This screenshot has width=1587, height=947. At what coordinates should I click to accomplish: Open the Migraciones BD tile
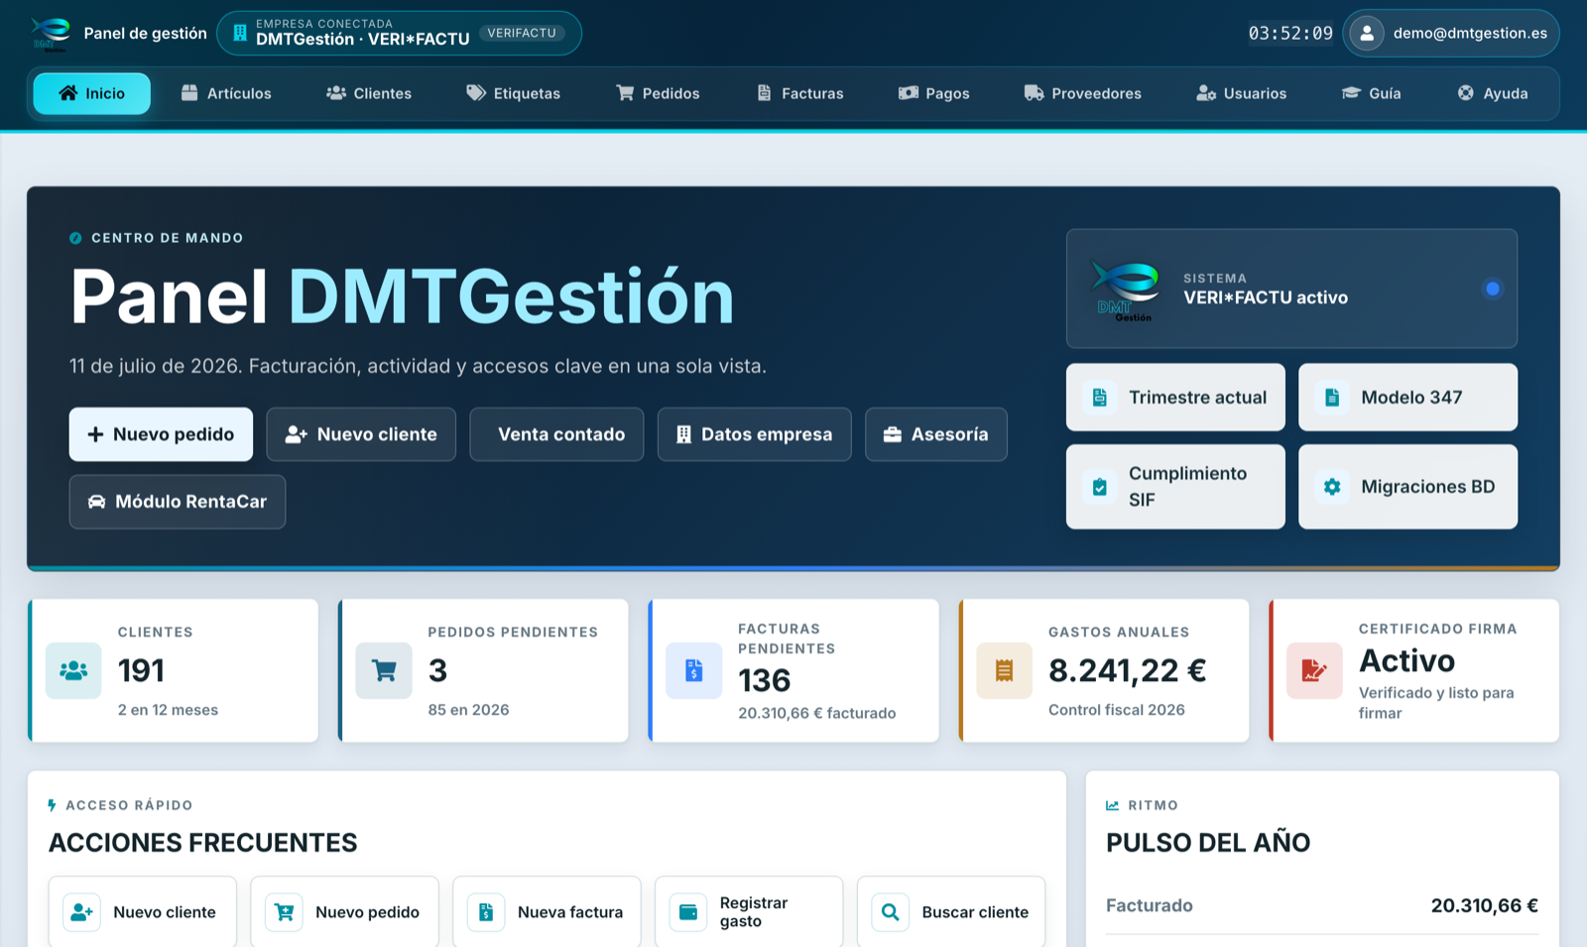[x=1407, y=487]
